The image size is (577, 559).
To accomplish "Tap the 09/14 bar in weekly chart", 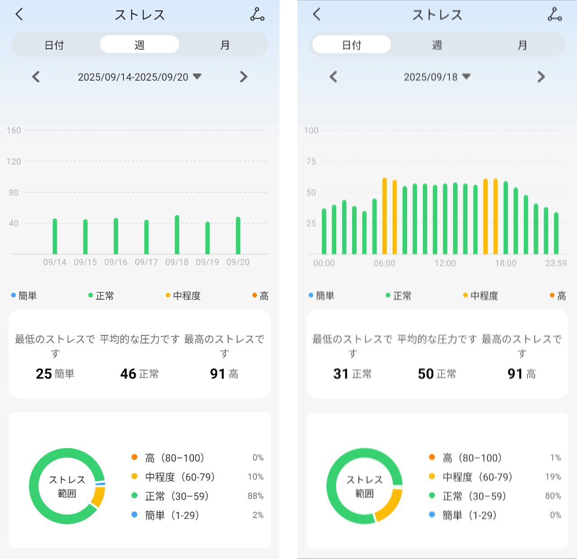I will pos(55,237).
